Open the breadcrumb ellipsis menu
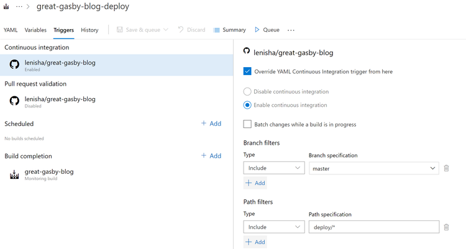The height and width of the screenshot is (249, 466). (19, 6)
